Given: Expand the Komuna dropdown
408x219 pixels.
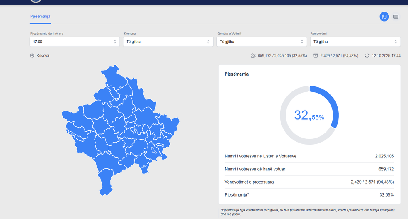Looking at the screenshot, I should pos(168,42).
